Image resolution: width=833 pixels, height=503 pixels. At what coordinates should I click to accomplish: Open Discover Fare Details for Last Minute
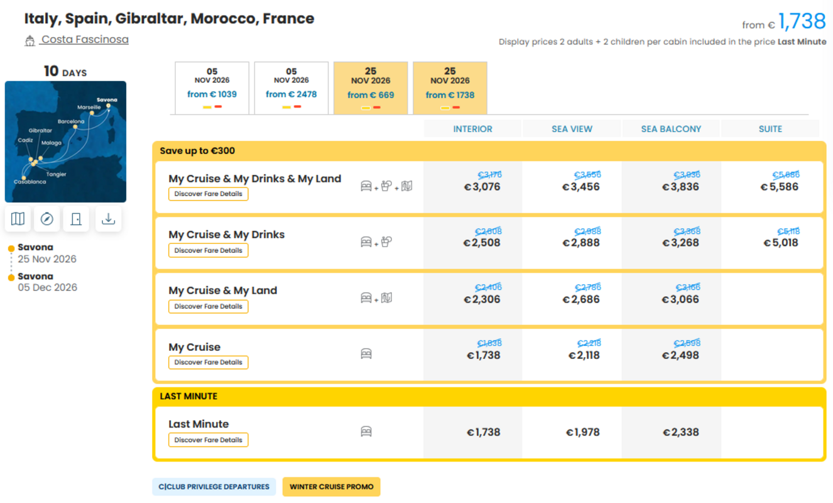pos(209,440)
